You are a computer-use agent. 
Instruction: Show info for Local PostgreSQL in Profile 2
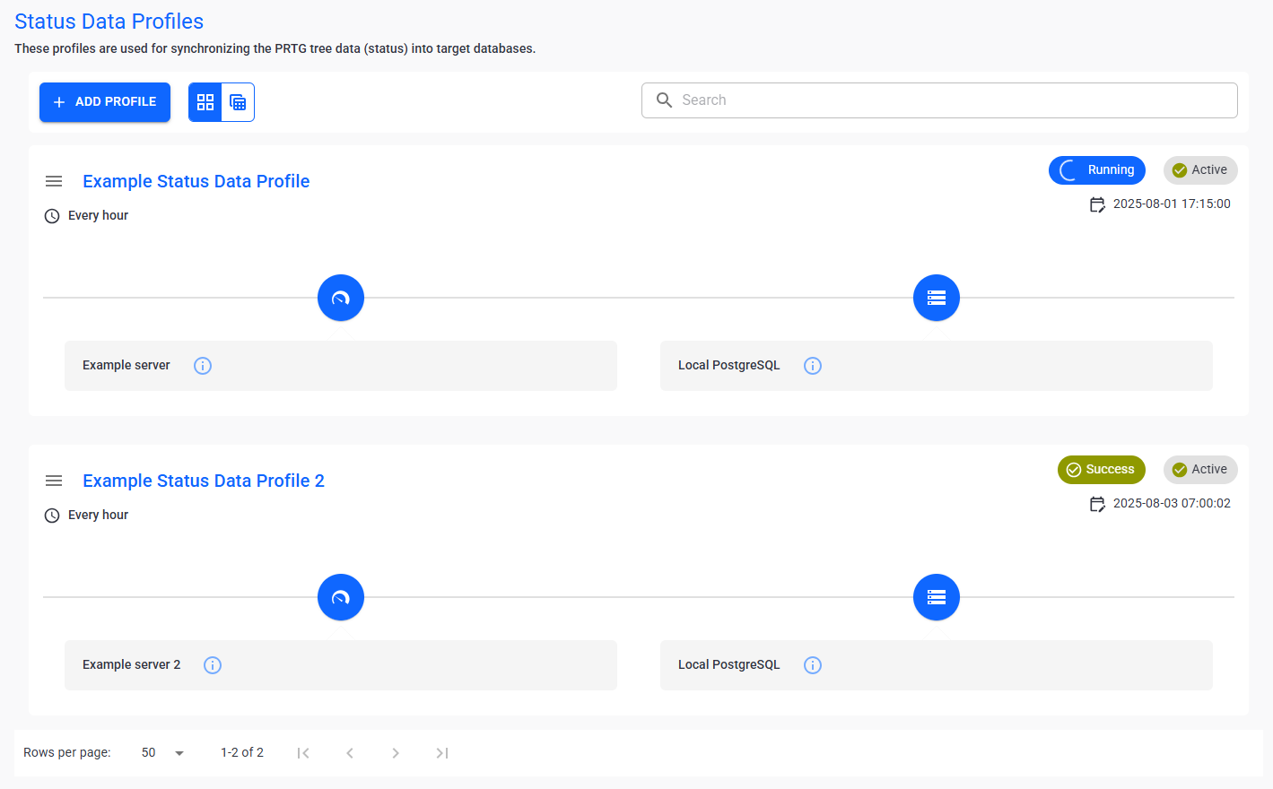[813, 665]
